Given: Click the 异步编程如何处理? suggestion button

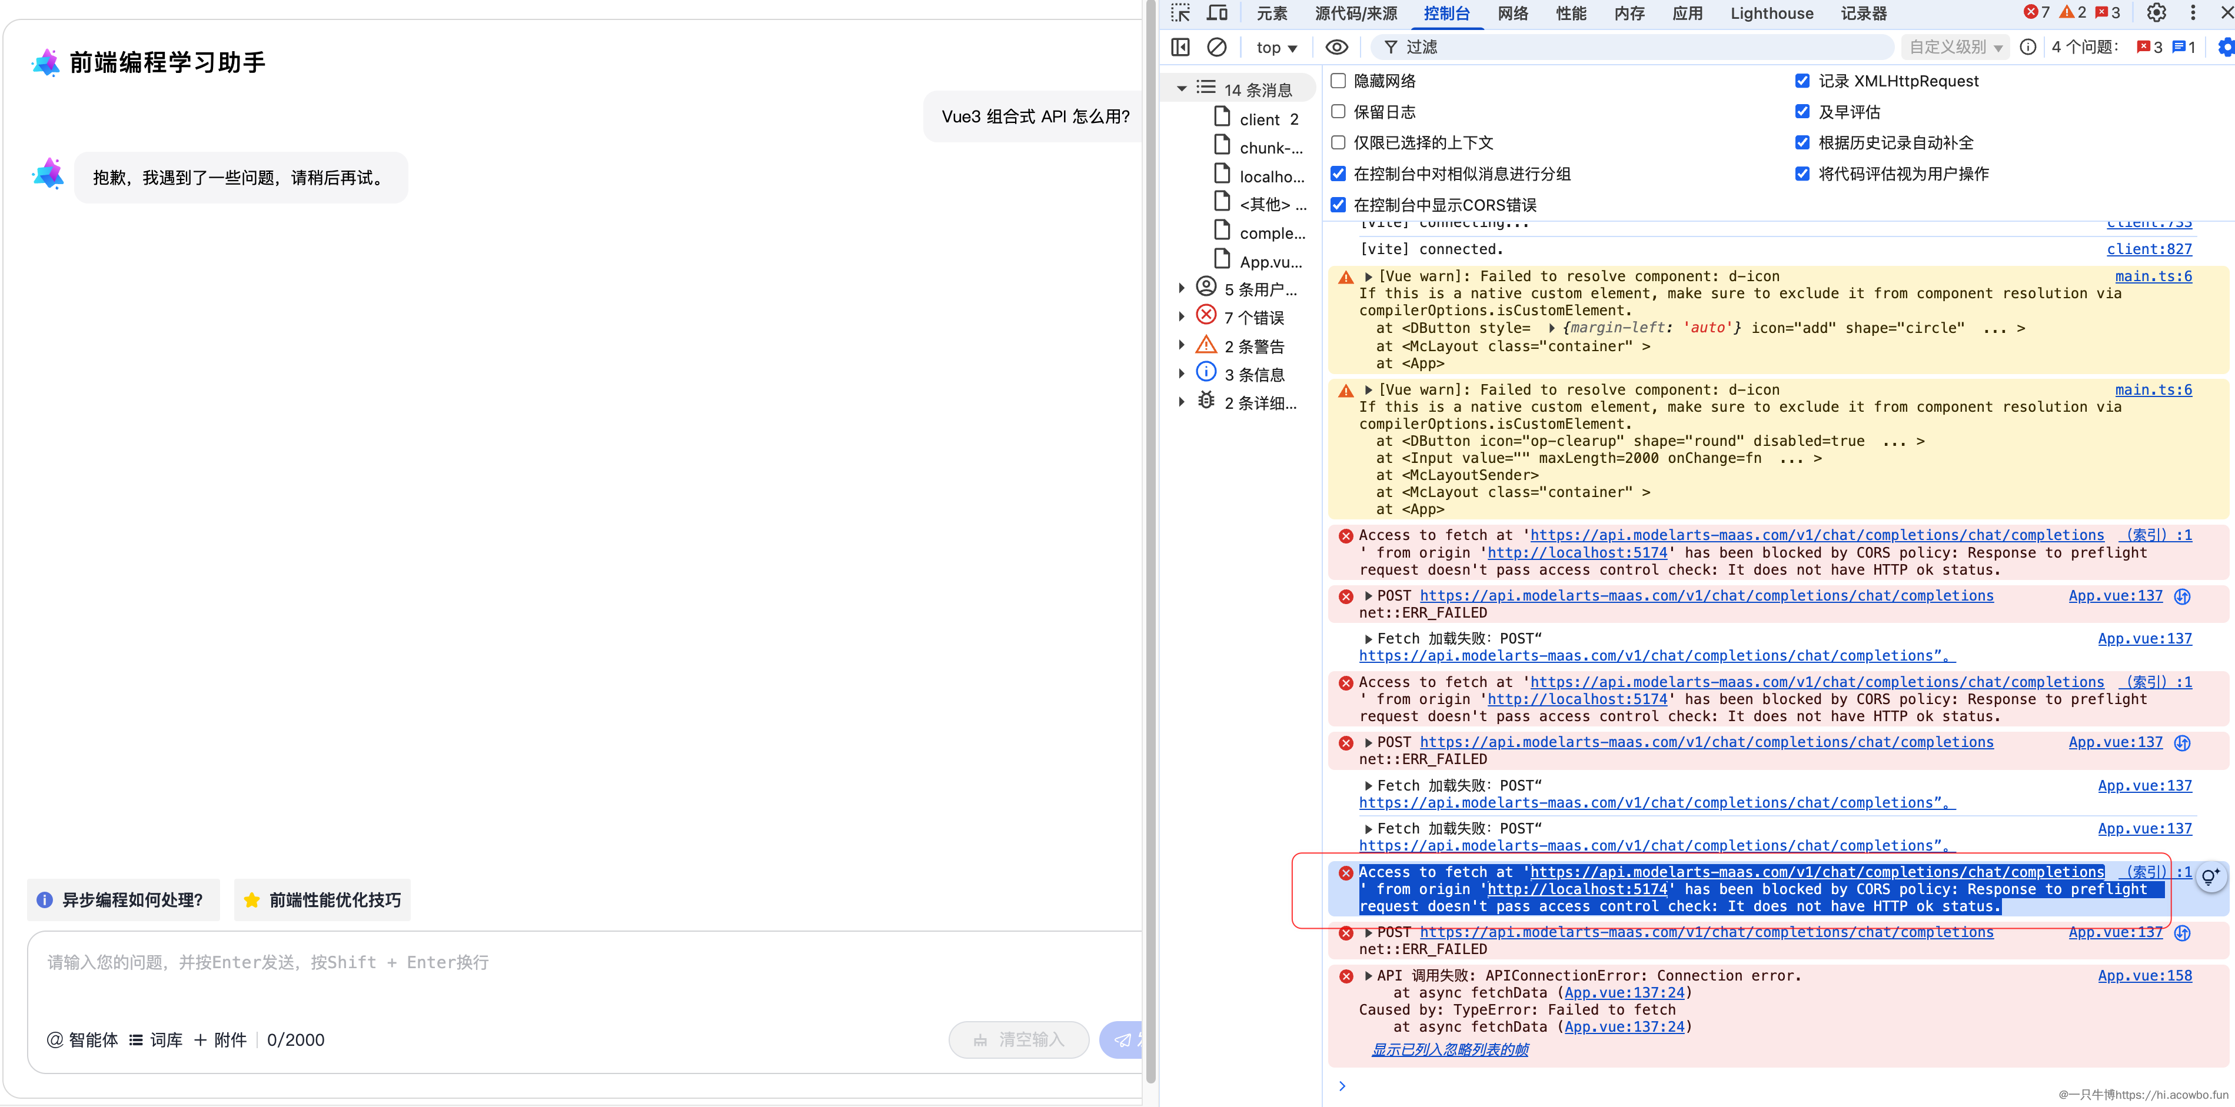Looking at the screenshot, I should pos(123,899).
